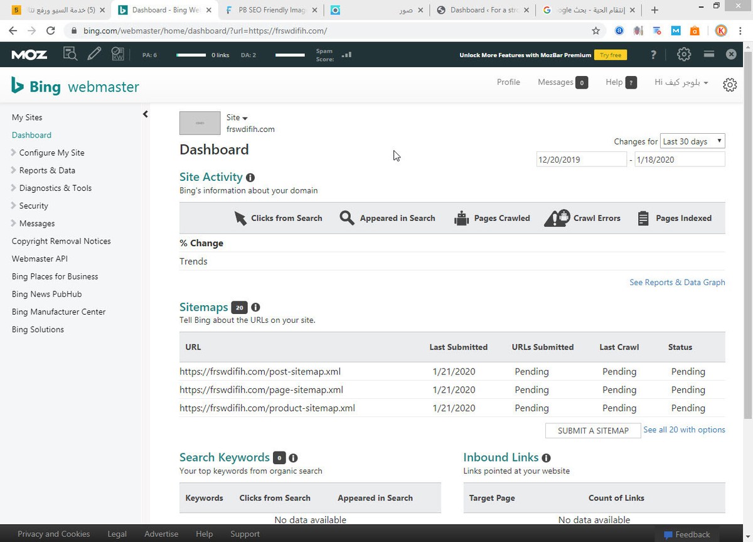Open the user account Hi dropdown
The height and width of the screenshot is (542, 753).
[681, 82]
